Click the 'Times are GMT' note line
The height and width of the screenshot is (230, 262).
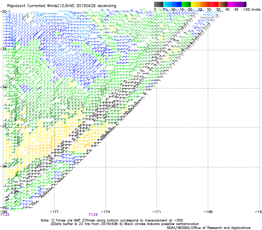[x=112, y=220]
